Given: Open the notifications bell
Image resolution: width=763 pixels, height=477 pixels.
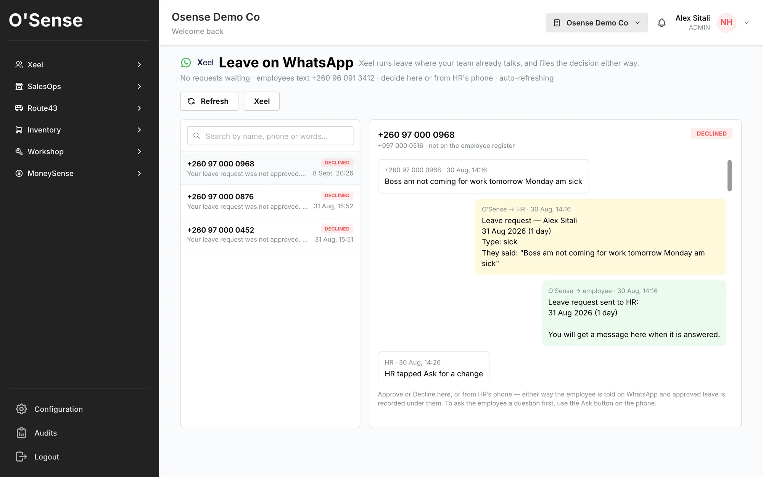Looking at the screenshot, I should 662,23.
